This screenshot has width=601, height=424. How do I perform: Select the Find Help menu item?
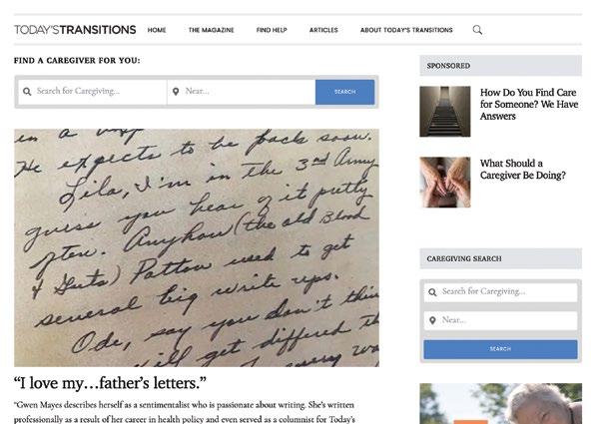click(272, 30)
